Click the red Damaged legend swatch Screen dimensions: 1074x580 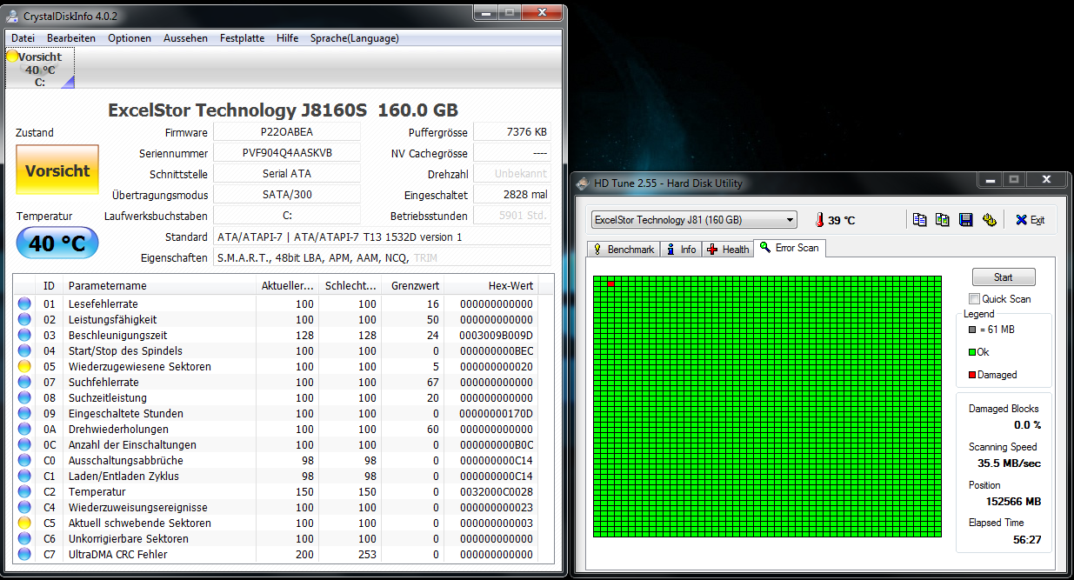[972, 375]
